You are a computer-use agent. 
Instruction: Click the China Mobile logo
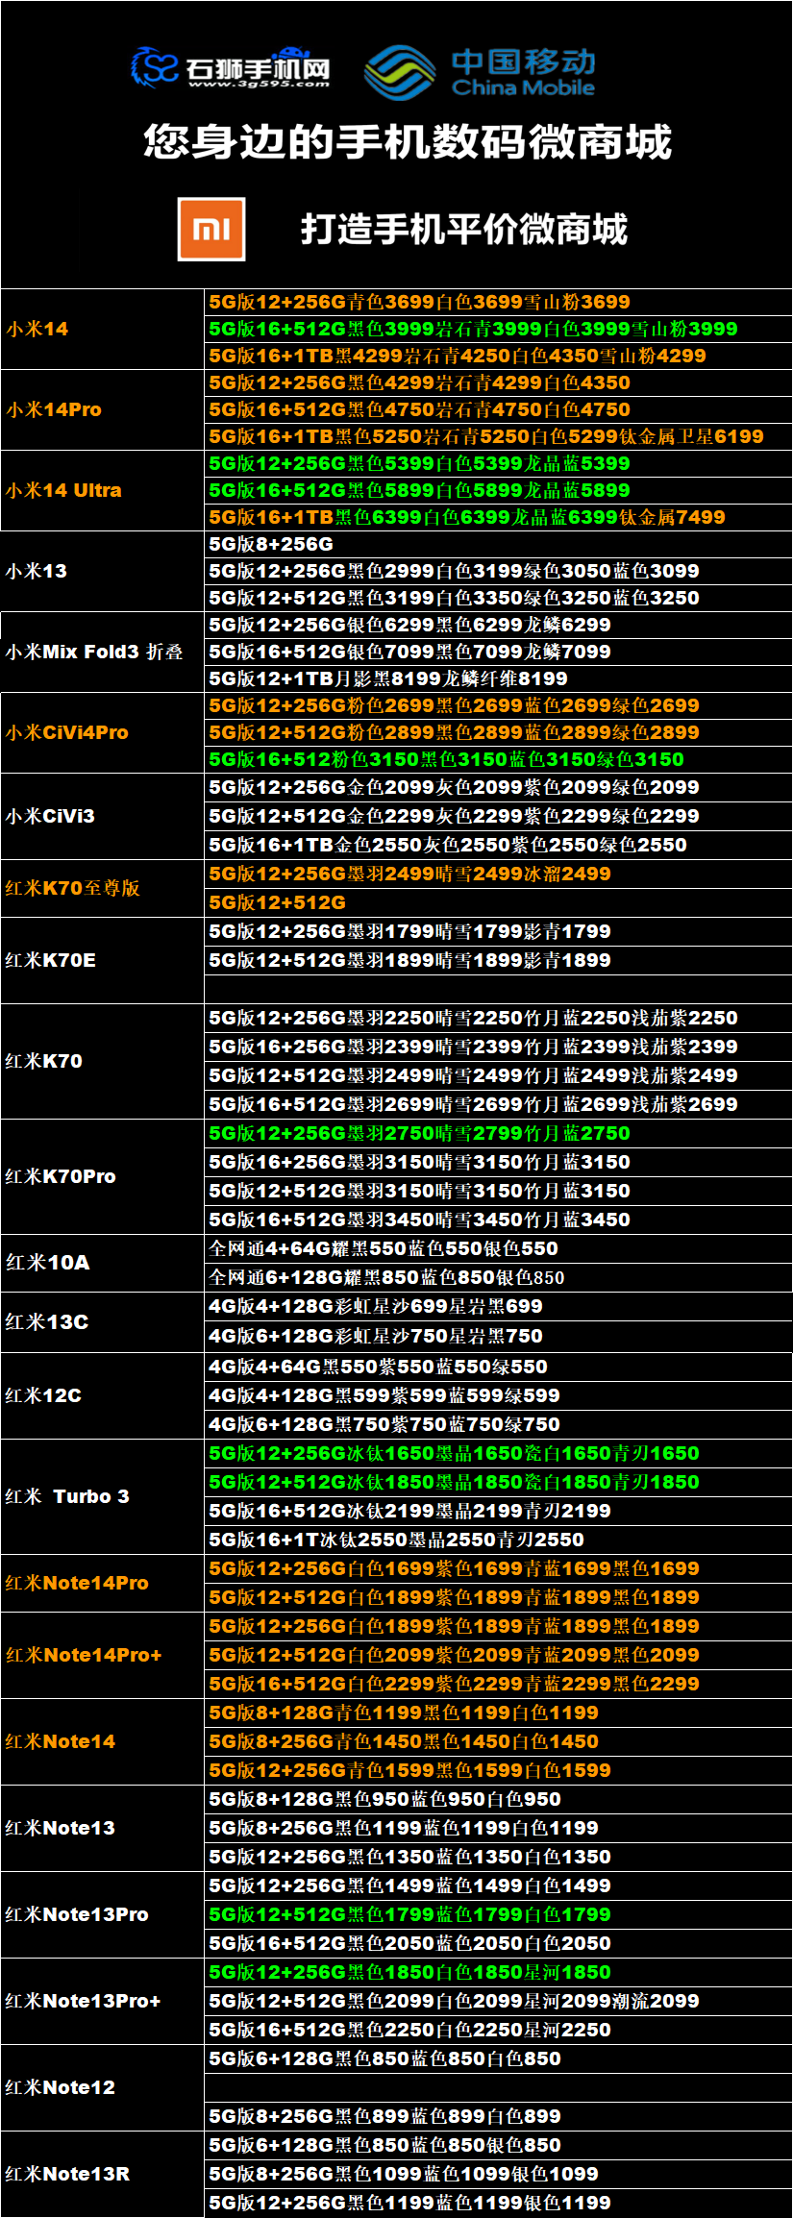click(x=481, y=72)
